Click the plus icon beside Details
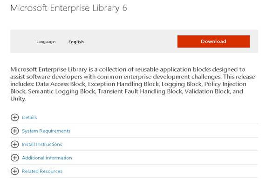The width and height of the screenshot is (280, 186). click(14, 118)
